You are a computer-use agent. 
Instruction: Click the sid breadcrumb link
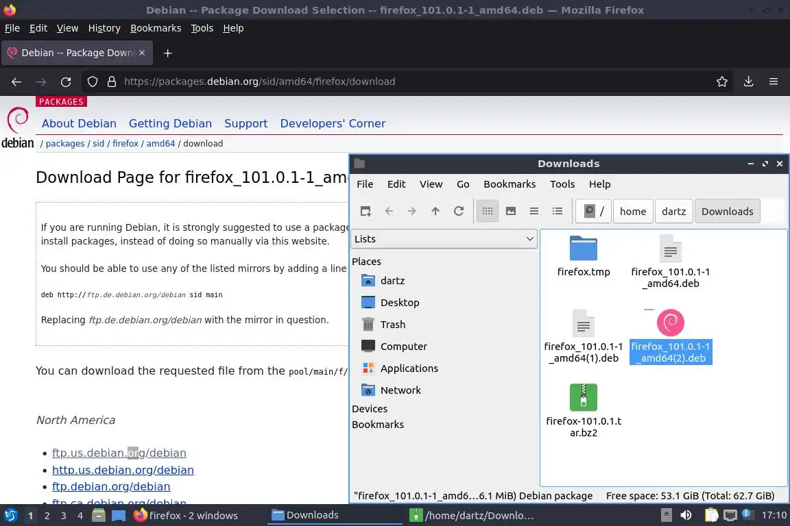coord(98,143)
